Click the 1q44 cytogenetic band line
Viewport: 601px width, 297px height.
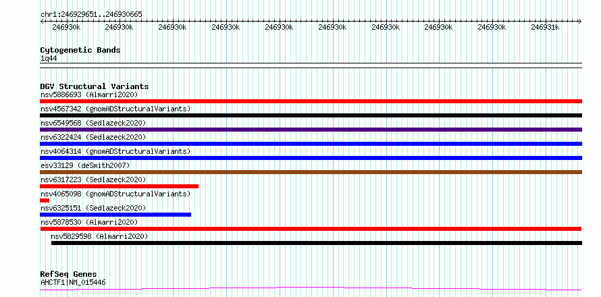[x=311, y=65]
